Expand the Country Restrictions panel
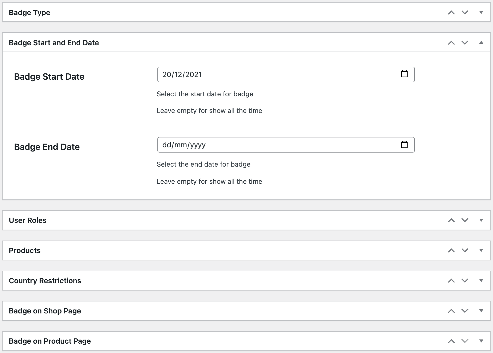The height and width of the screenshot is (353, 493). 481,280
